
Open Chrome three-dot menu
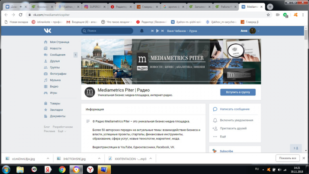point(303,15)
